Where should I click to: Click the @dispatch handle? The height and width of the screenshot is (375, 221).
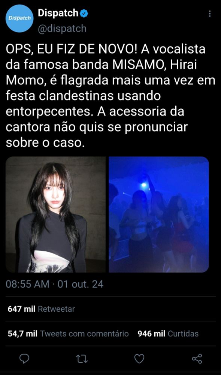click(62, 29)
